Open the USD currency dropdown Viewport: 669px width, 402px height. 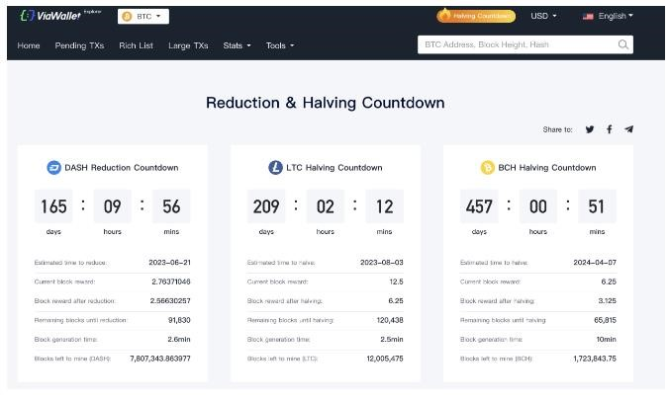click(x=543, y=16)
